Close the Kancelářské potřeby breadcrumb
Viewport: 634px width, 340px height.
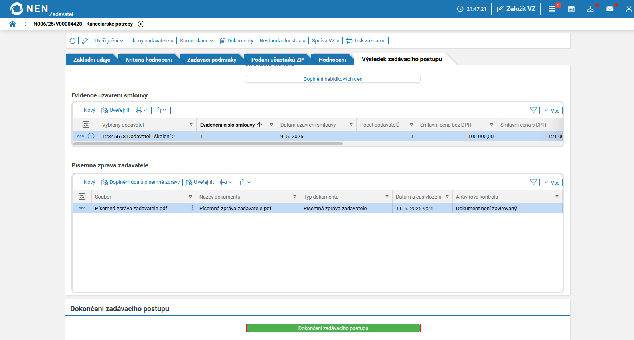click(141, 24)
